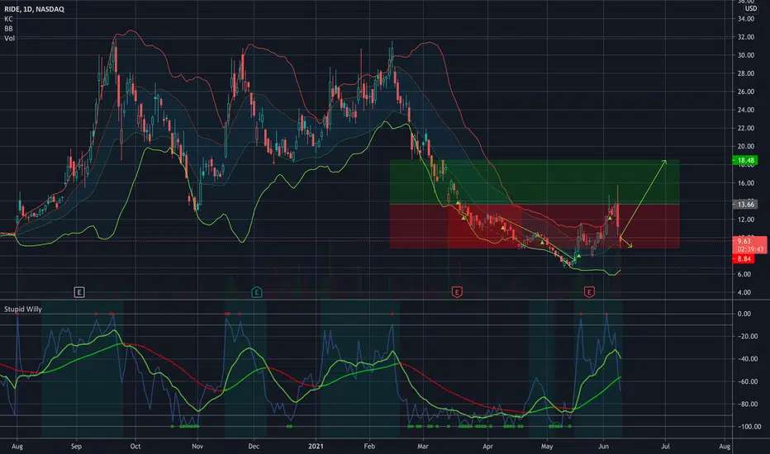Click the gray E earnings marker near September

click(79, 292)
